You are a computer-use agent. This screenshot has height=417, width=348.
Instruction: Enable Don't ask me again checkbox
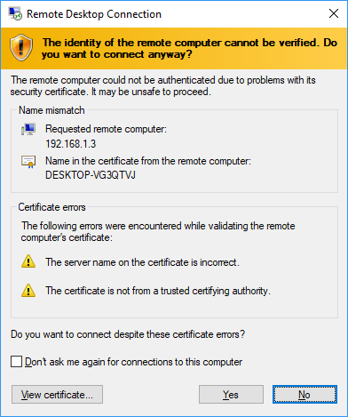click(x=16, y=362)
